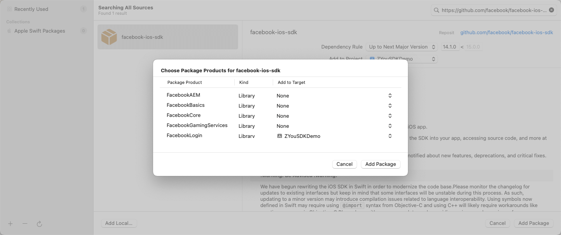Clear the search field with X icon
561x235 pixels.
(x=551, y=10)
